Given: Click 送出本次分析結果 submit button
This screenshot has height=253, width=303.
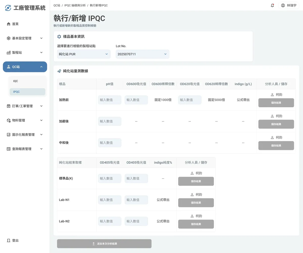Looking at the screenshot, I should coord(104,244).
